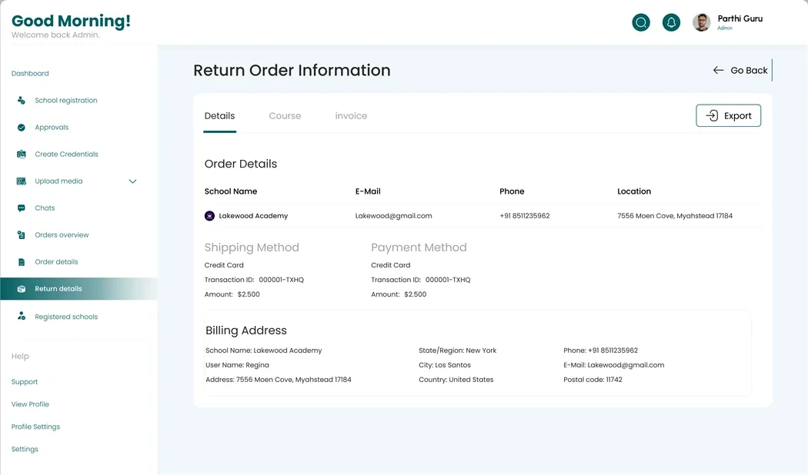The image size is (808, 475).
Task: Open Orders overview menu item
Action: tap(62, 234)
